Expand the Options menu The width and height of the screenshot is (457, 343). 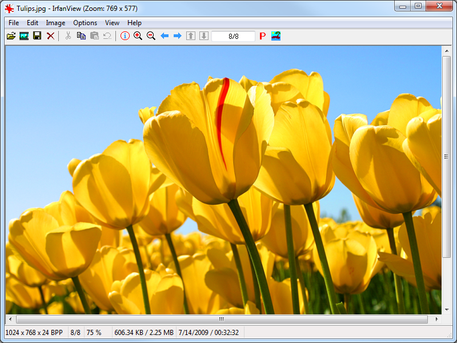pos(85,23)
